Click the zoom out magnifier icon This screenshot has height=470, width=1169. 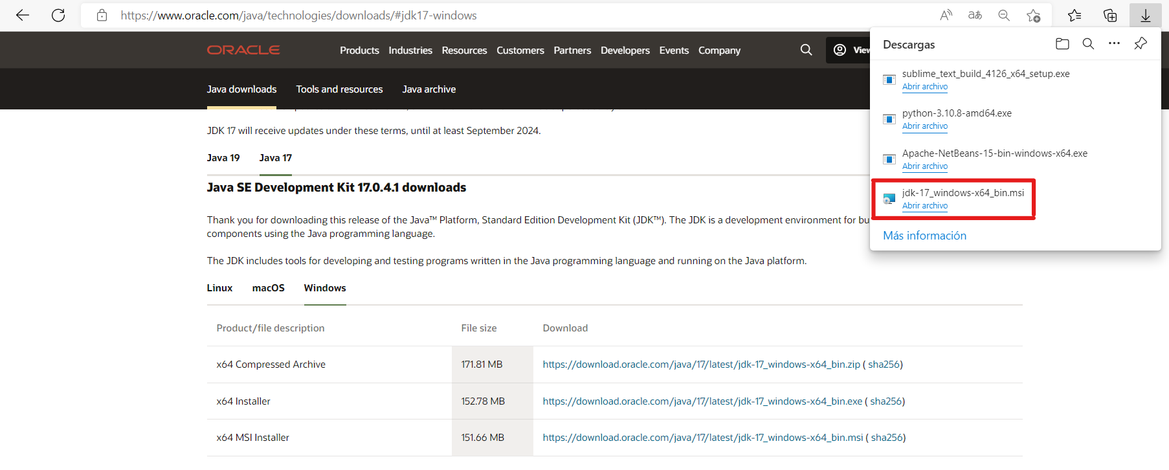pyautogui.click(x=1004, y=15)
